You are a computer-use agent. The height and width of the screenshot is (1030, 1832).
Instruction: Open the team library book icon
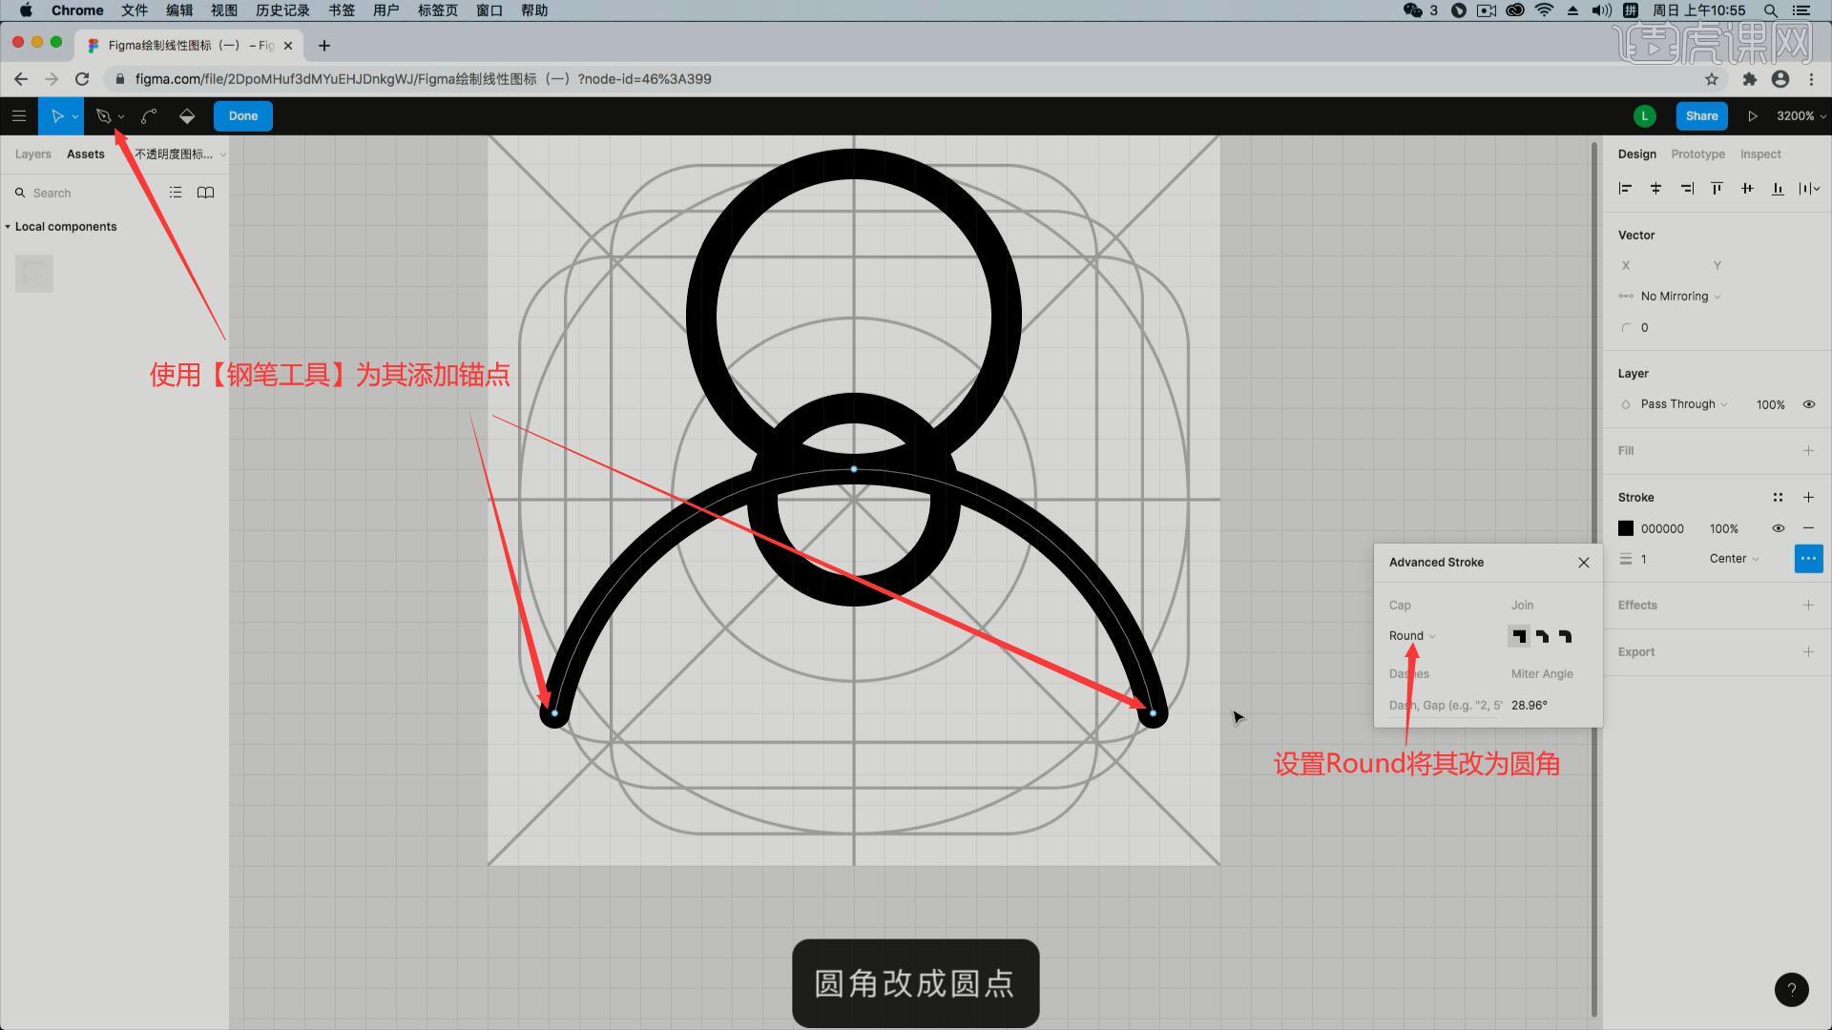pos(205,193)
